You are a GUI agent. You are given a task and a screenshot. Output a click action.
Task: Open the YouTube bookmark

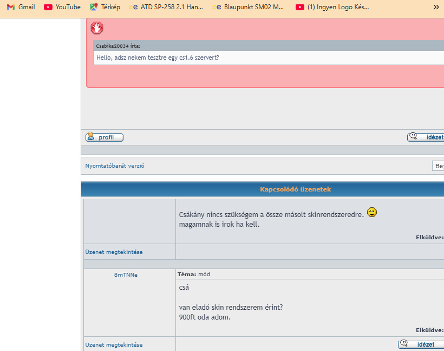click(x=62, y=7)
